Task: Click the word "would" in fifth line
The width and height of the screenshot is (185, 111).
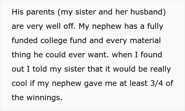Action: [x=124, y=69]
